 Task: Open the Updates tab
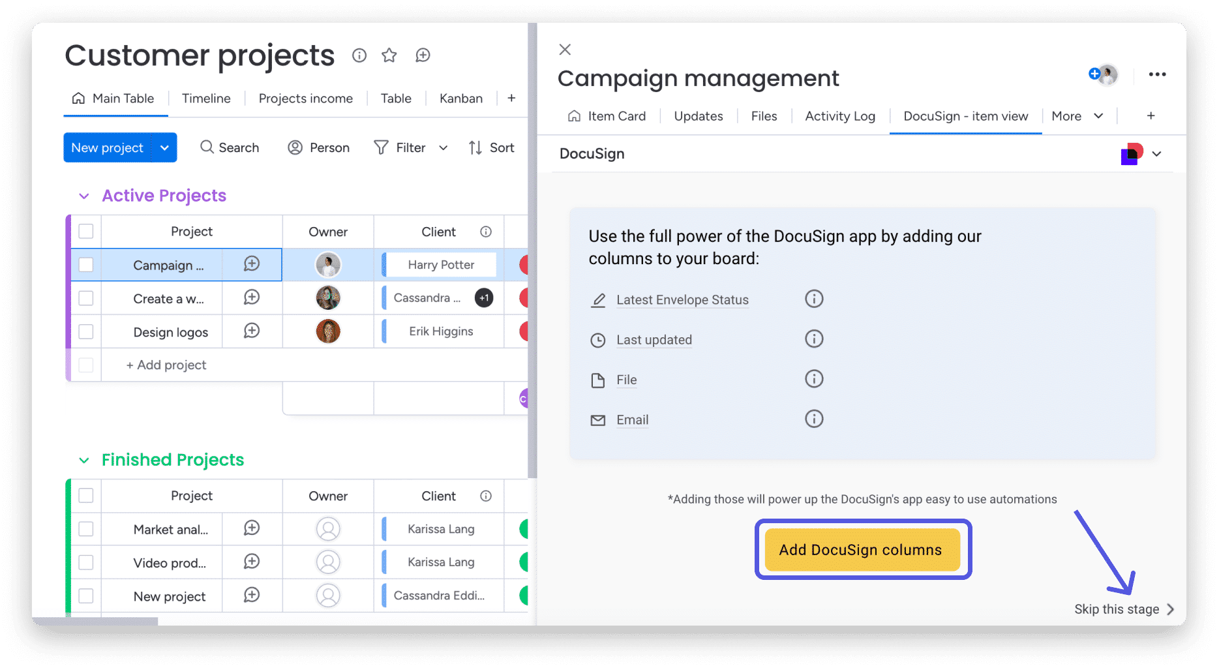pyautogui.click(x=699, y=116)
